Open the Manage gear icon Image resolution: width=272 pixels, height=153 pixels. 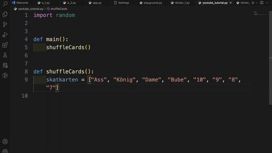pyautogui.click(x=5, y=151)
